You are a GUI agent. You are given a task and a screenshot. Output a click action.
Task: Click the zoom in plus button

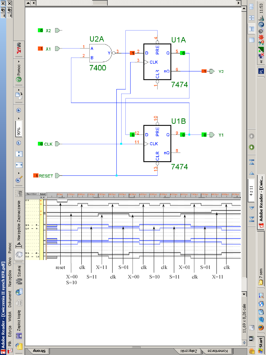tap(19, 111)
